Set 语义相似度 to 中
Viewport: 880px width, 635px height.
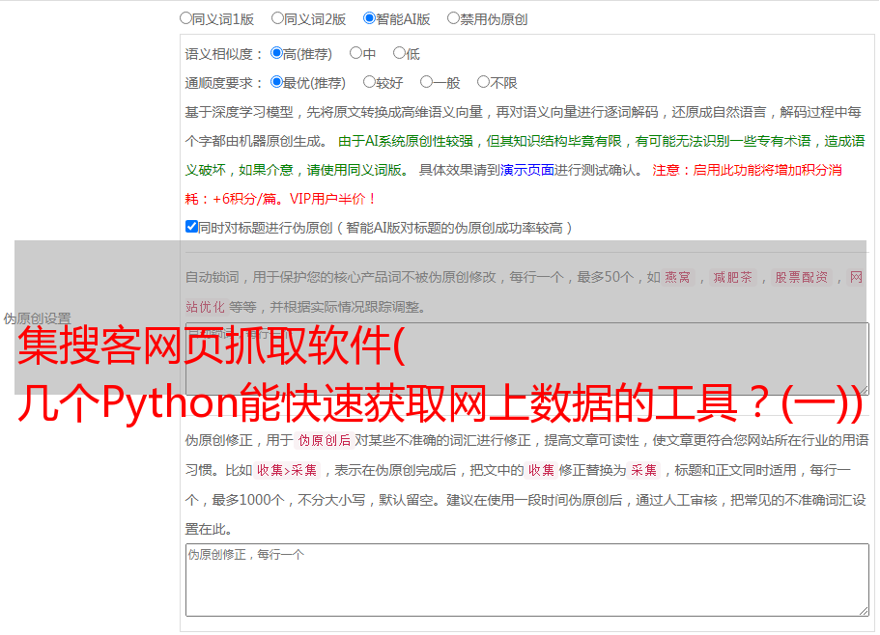click(355, 53)
